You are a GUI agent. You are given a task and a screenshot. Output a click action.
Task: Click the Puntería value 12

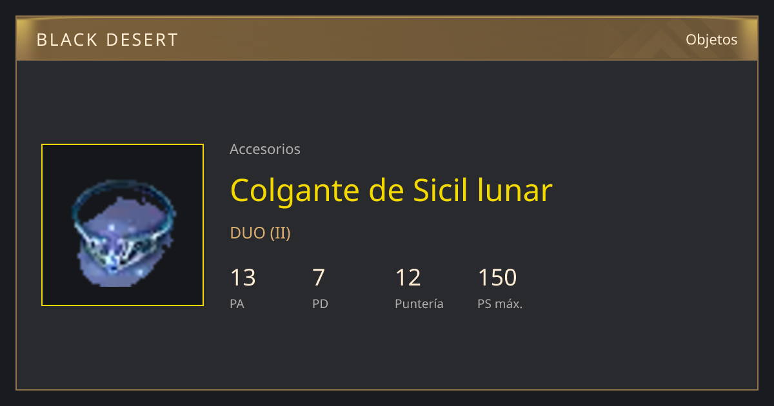point(408,278)
